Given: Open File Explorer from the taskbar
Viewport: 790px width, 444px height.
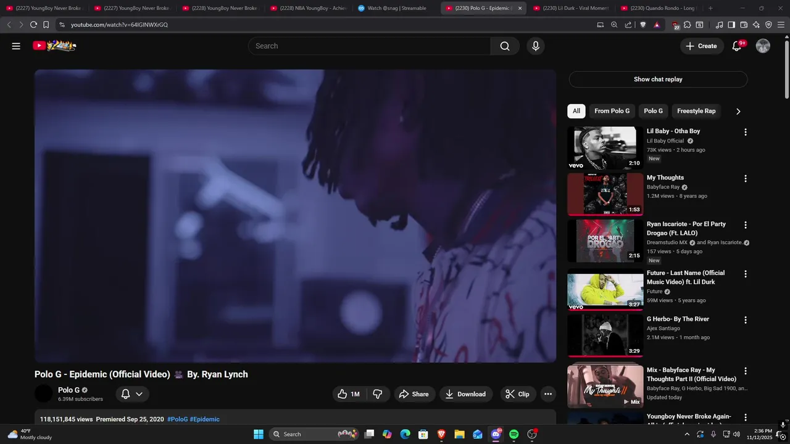Looking at the screenshot, I should [459, 434].
